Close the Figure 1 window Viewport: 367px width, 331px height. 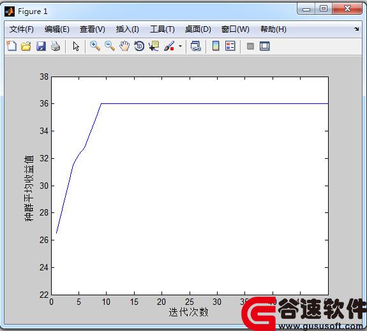click(x=347, y=9)
